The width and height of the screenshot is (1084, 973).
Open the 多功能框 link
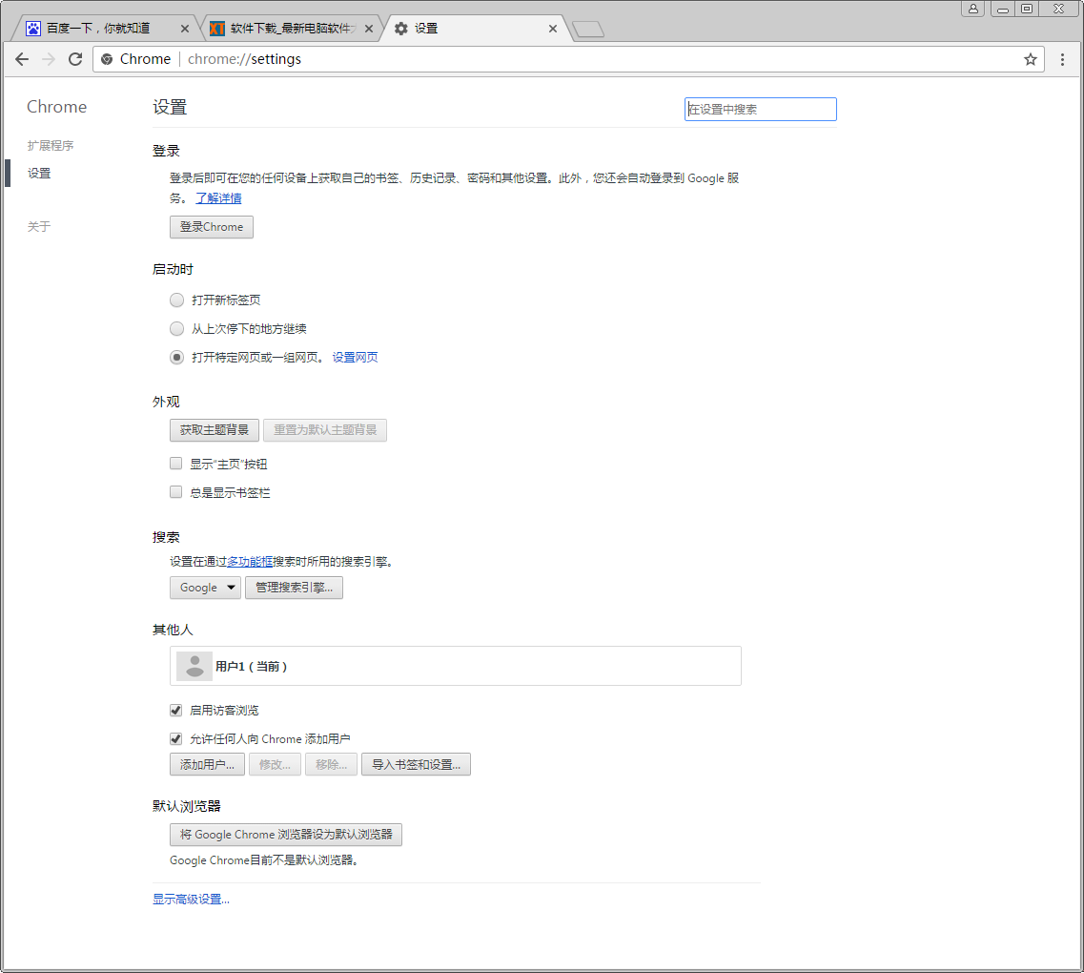[x=250, y=562]
